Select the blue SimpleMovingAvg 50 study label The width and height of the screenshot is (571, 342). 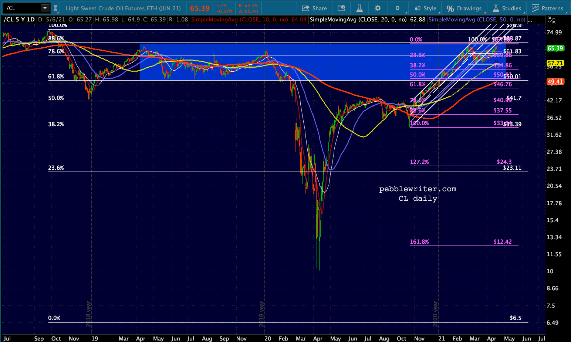click(x=477, y=20)
